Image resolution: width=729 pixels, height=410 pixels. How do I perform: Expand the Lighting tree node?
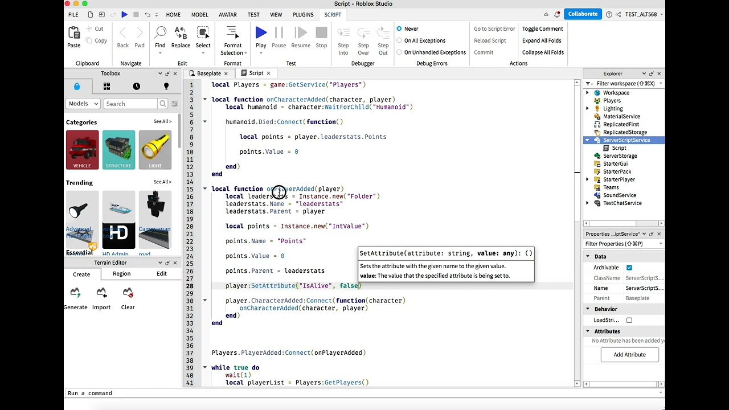588,108
